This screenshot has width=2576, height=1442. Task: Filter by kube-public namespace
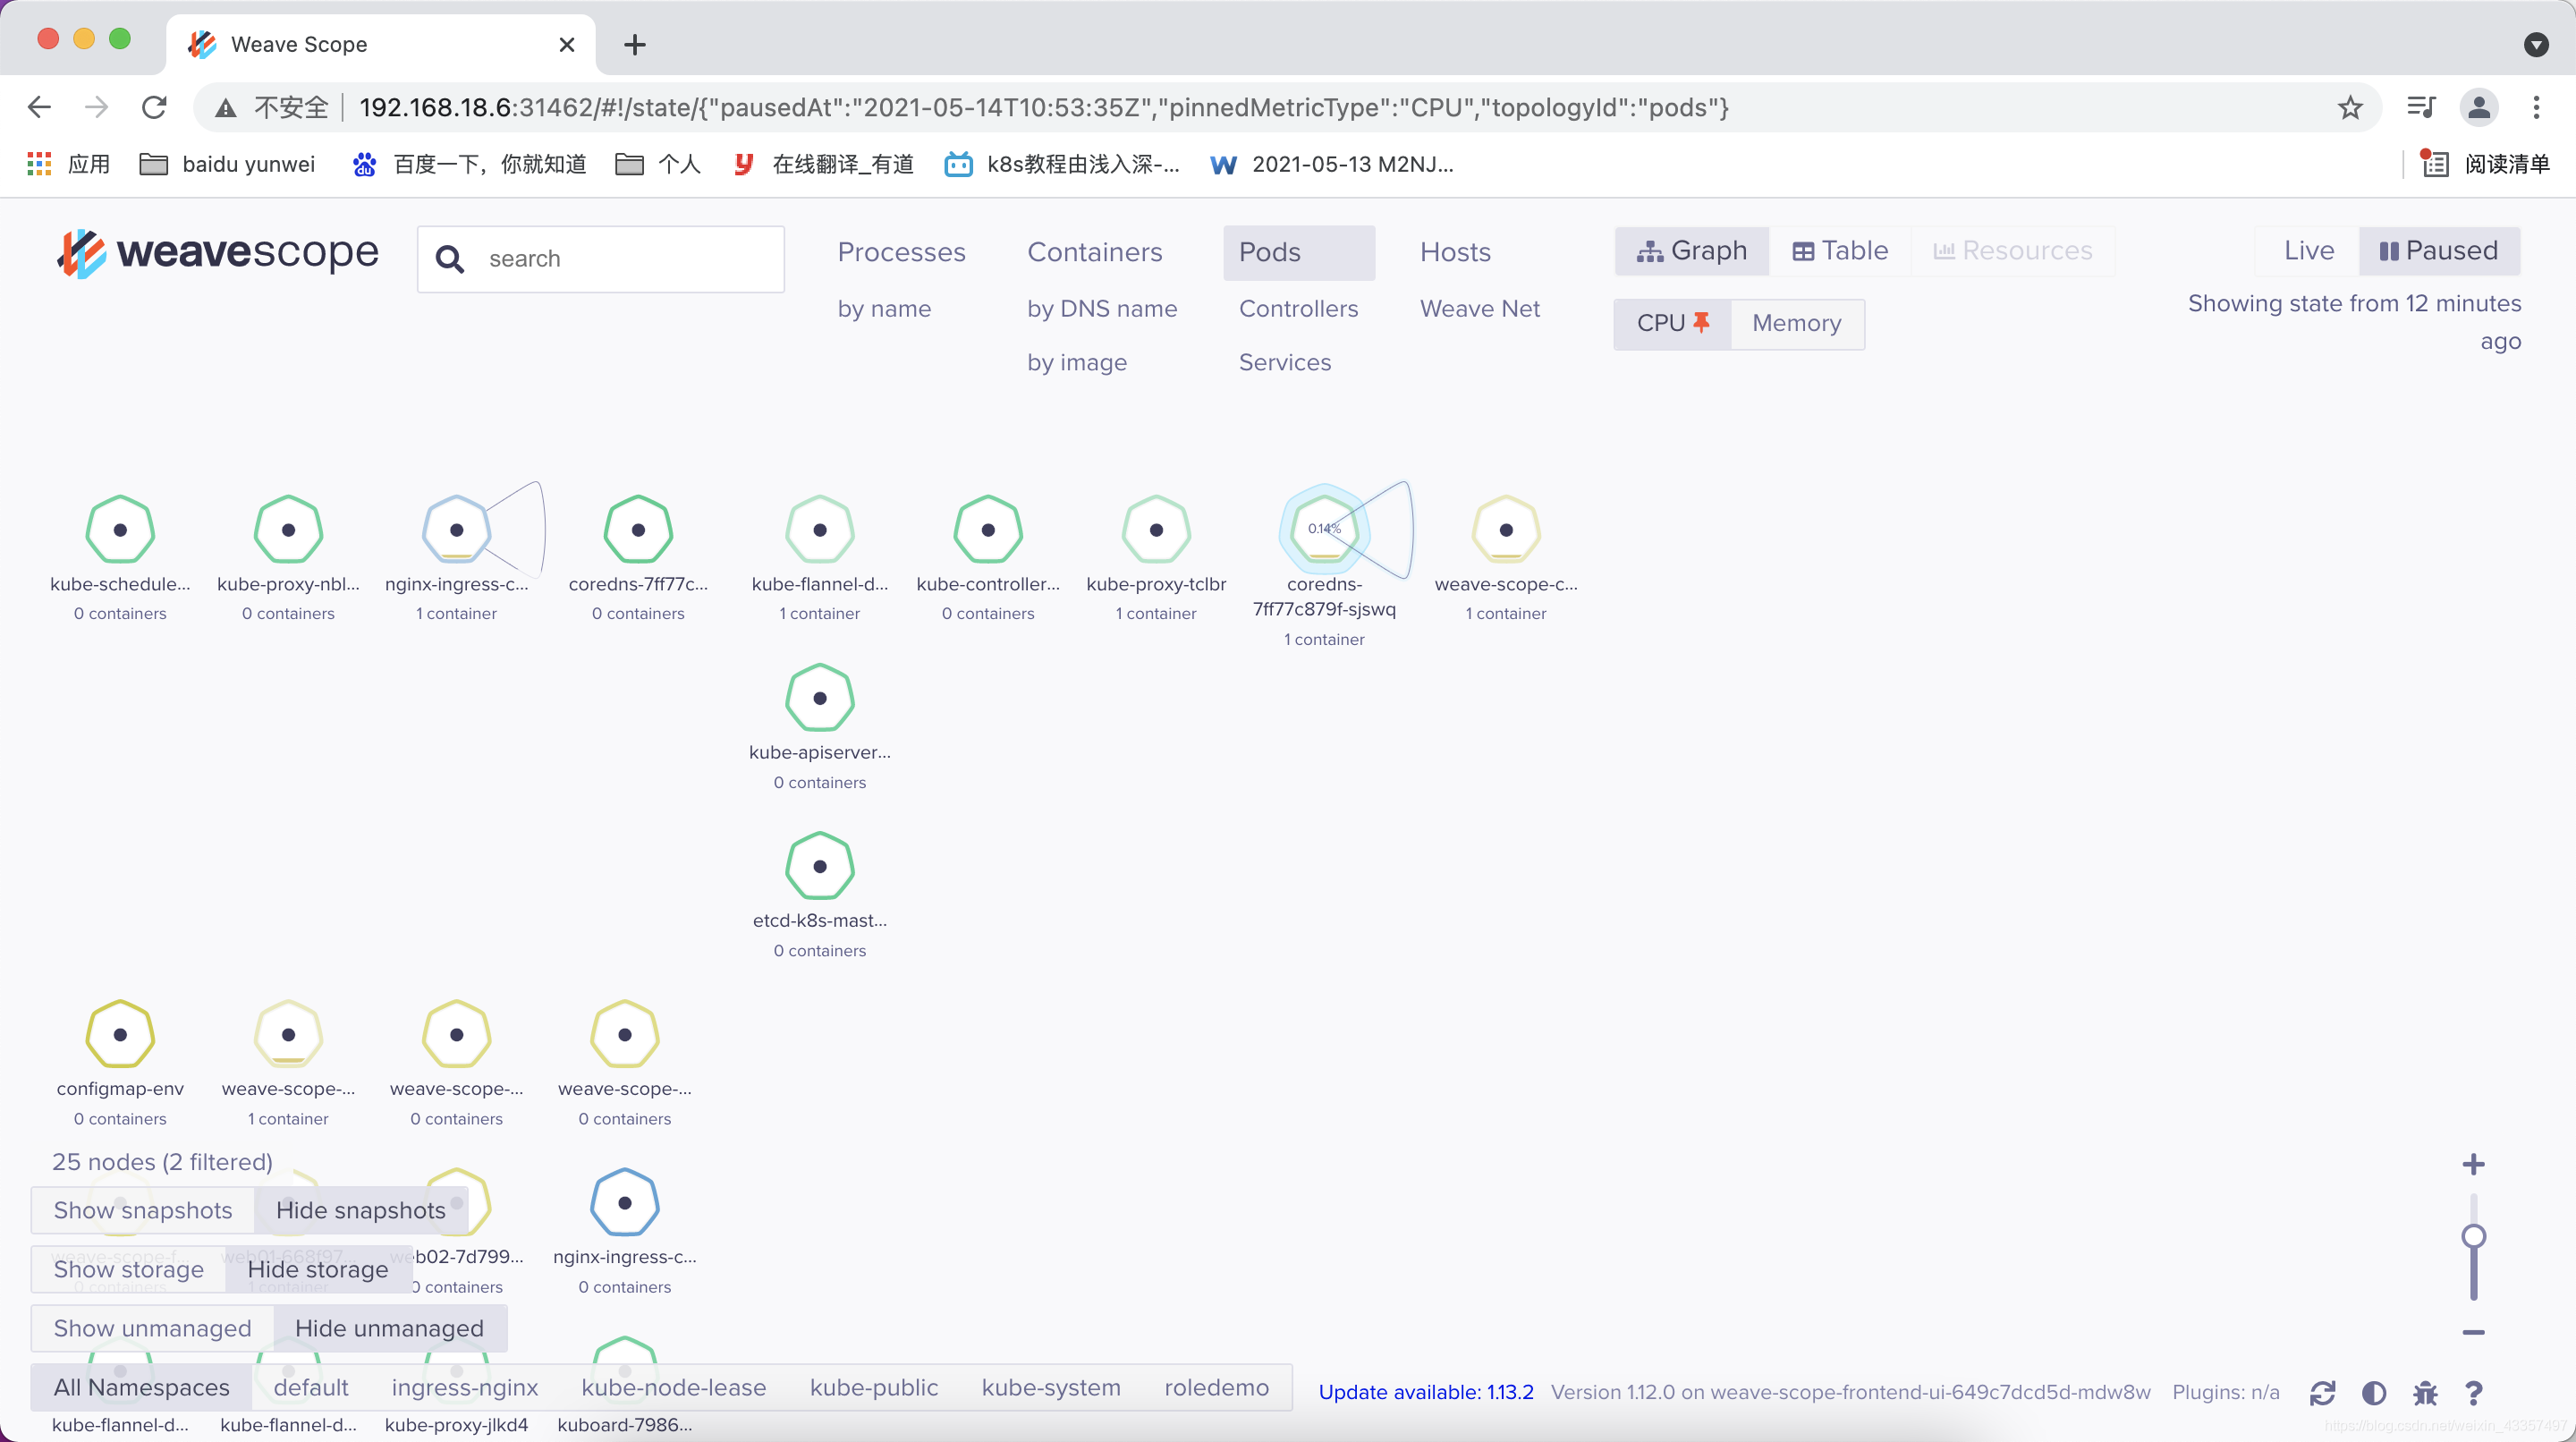874,1387
